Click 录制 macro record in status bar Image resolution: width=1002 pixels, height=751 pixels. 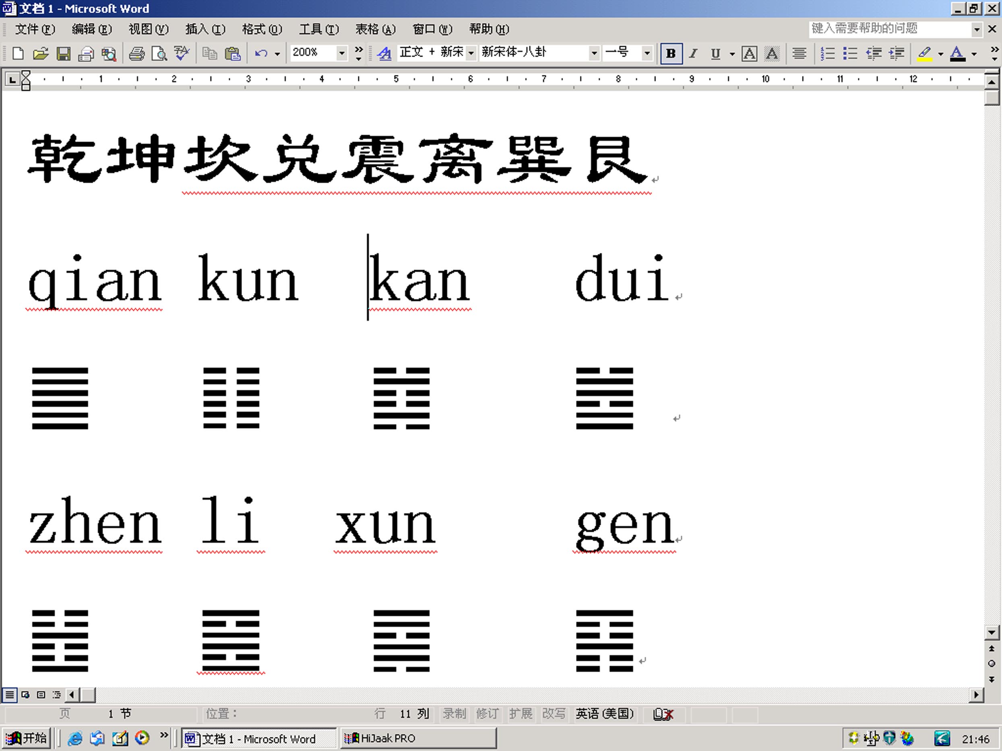click(x=454, y=714)
